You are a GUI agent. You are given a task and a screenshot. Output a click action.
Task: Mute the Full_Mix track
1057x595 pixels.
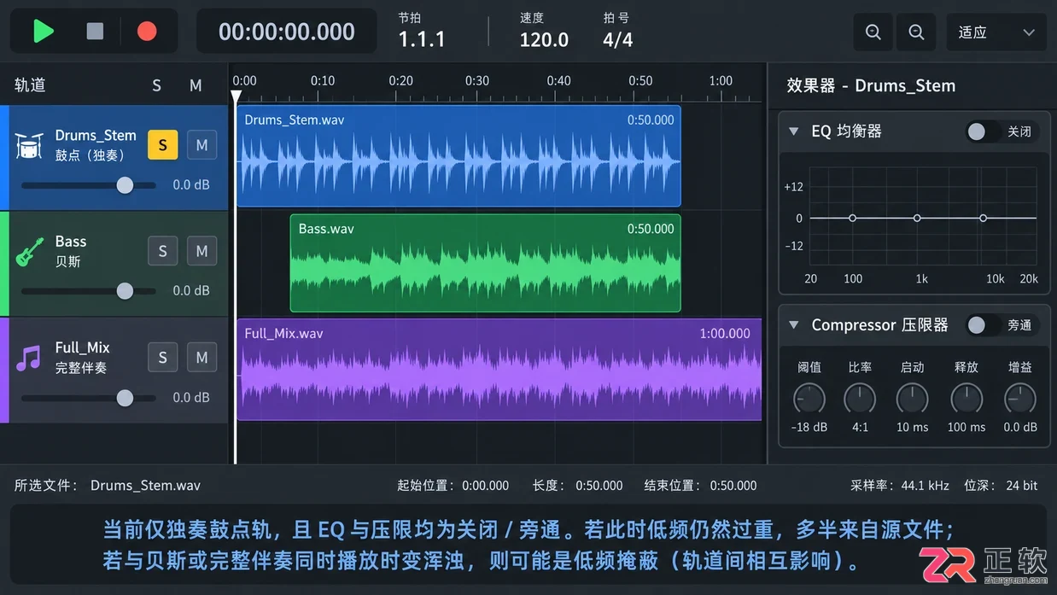click(x=201, y=358)
